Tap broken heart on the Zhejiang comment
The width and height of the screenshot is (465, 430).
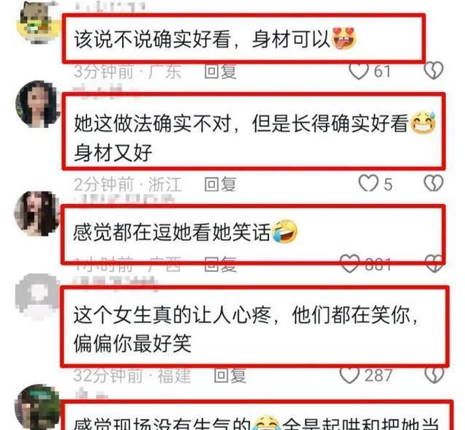pyautogui.click(x=434, y=183)
